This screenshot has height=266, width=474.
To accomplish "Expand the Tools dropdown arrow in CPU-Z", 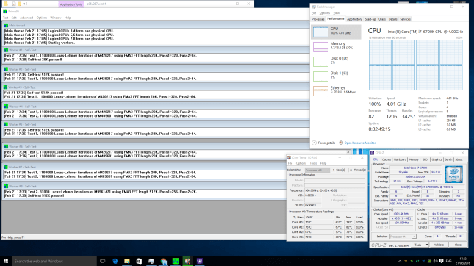I will click(x=427, y=245).
